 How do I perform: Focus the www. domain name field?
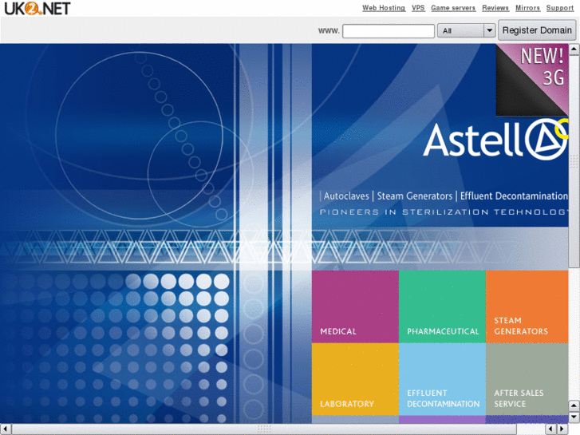tap(389, 30)
